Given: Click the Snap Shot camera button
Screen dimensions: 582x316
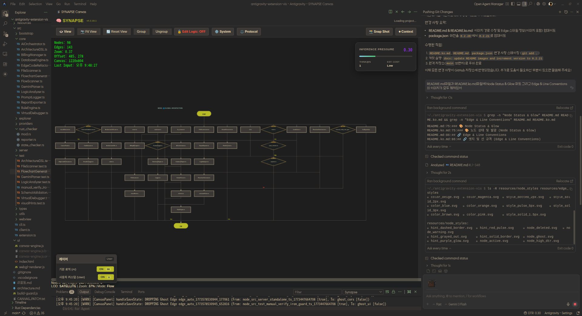Looking at the screenshot, I should [379, 31].
